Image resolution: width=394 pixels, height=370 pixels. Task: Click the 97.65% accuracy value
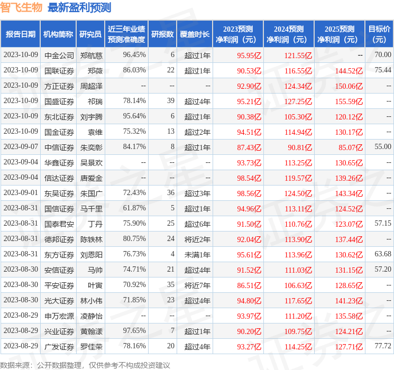point(134,330)
